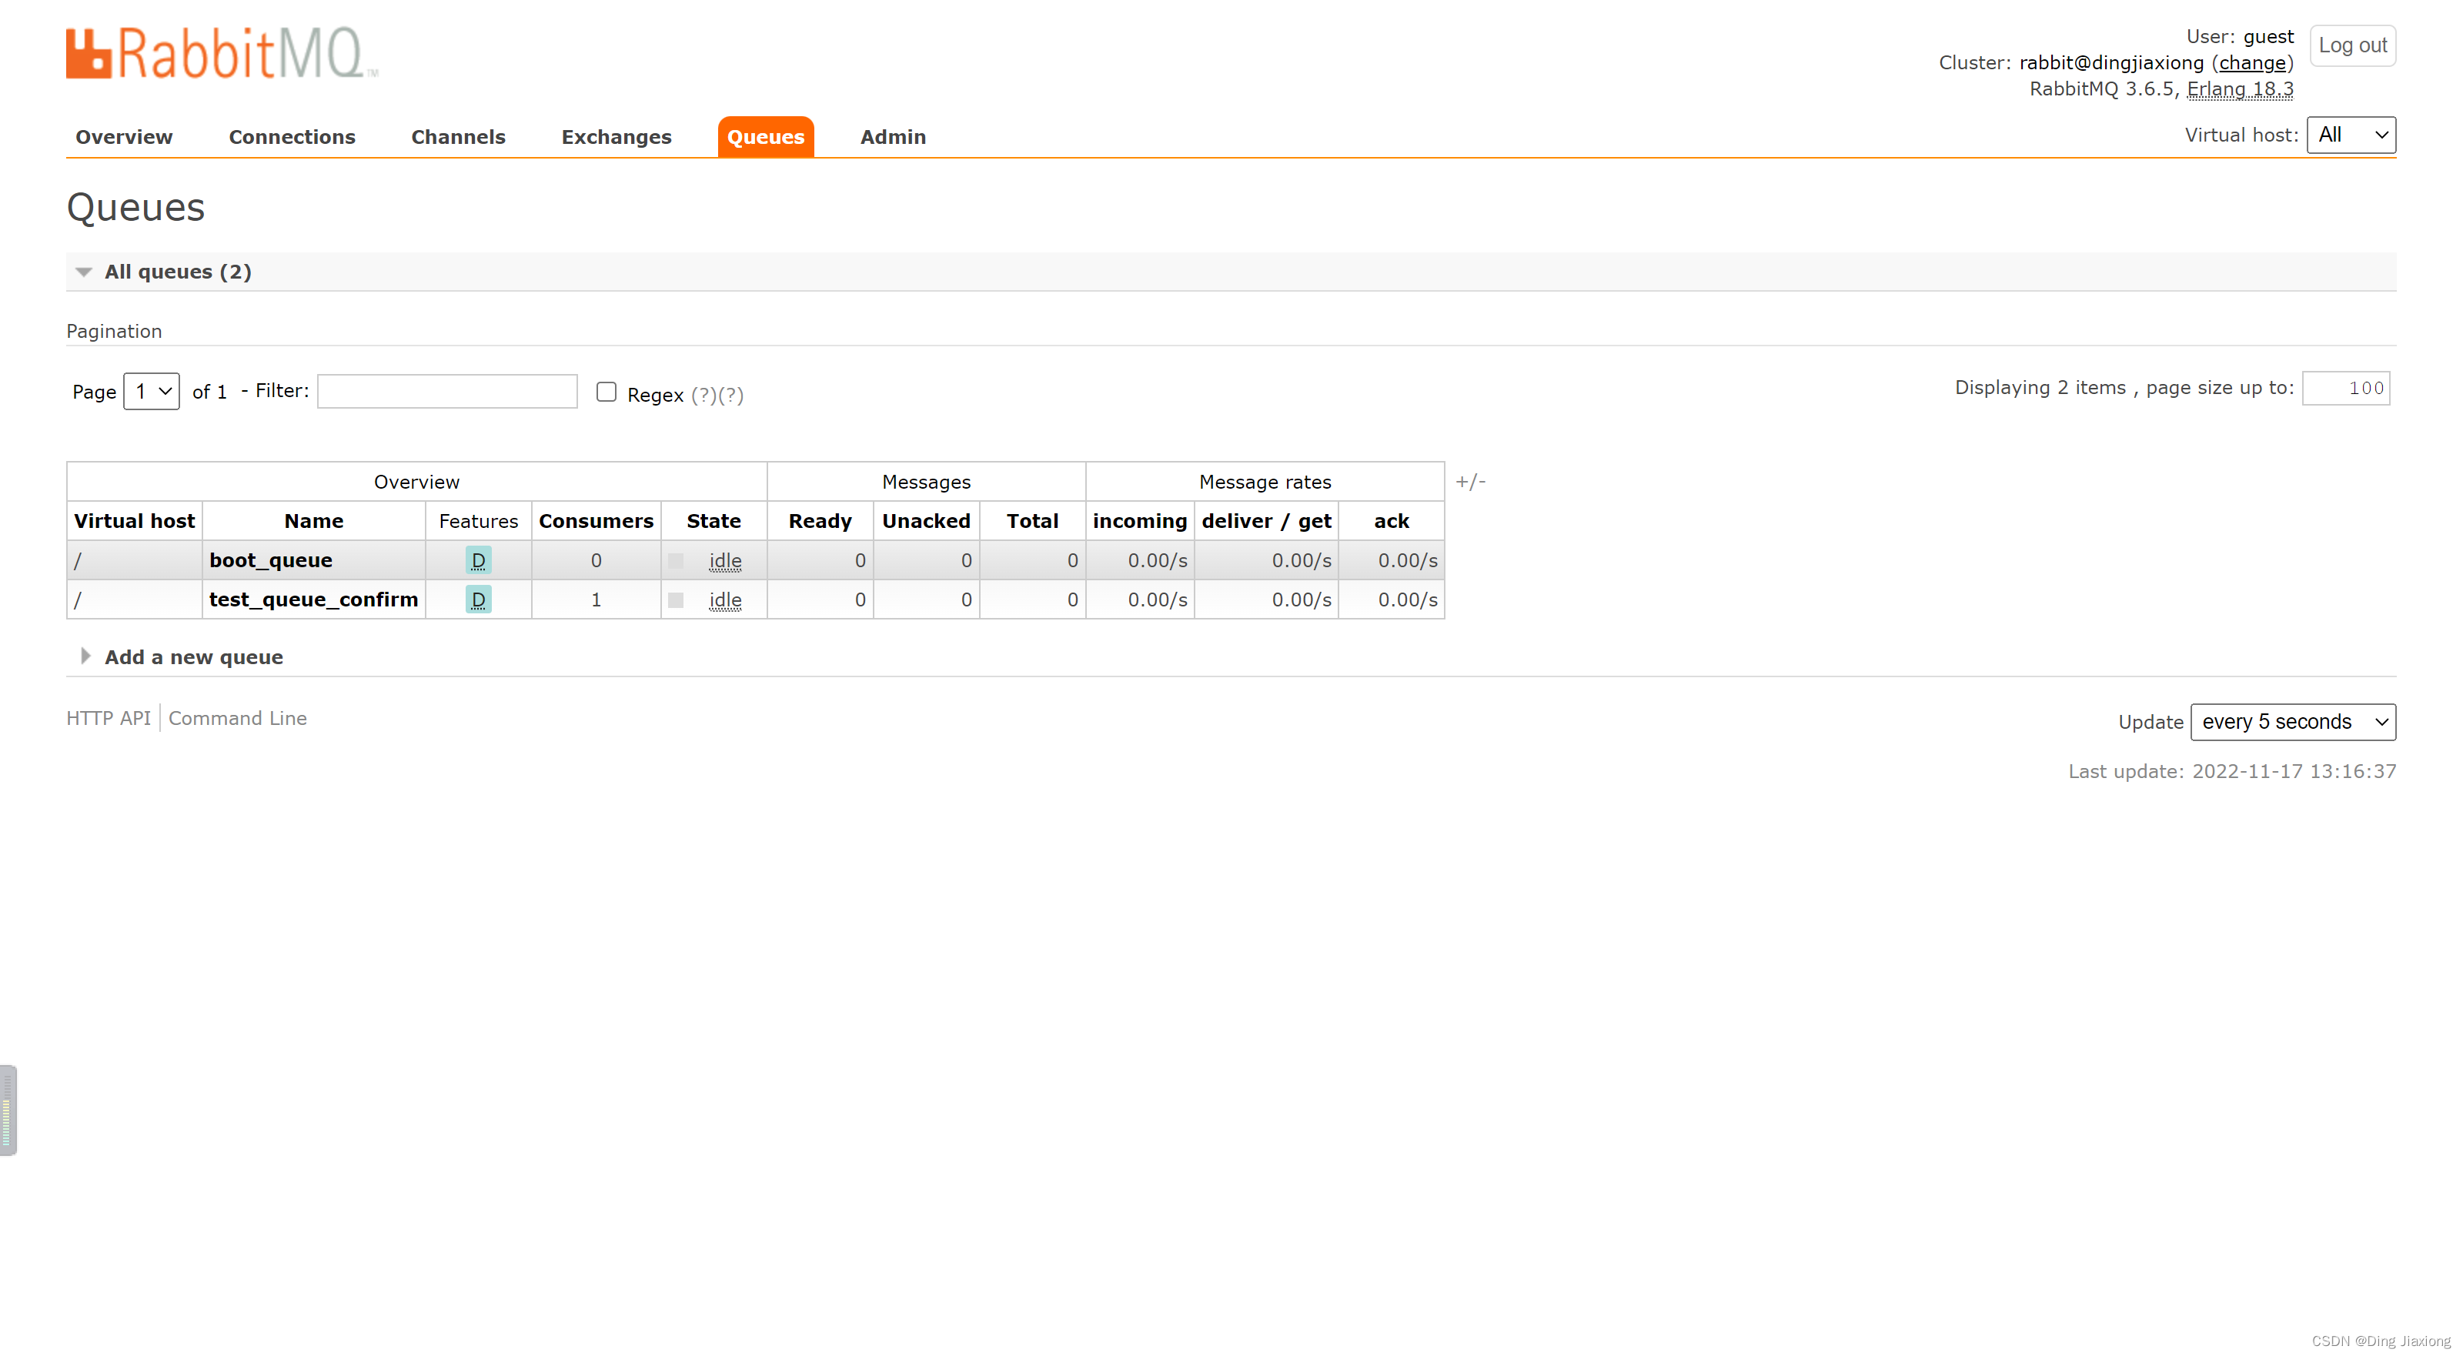The height and width of the screenshot is (1356, 2463).
Task: Click the D durable badge for test_queue_confirm
Action: tap(478, 600)
